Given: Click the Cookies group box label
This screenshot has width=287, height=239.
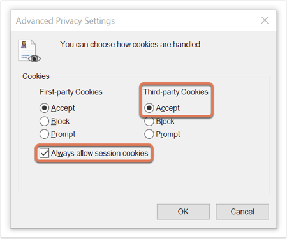Looking at the screenshot, I should click(x=36, y=76).
